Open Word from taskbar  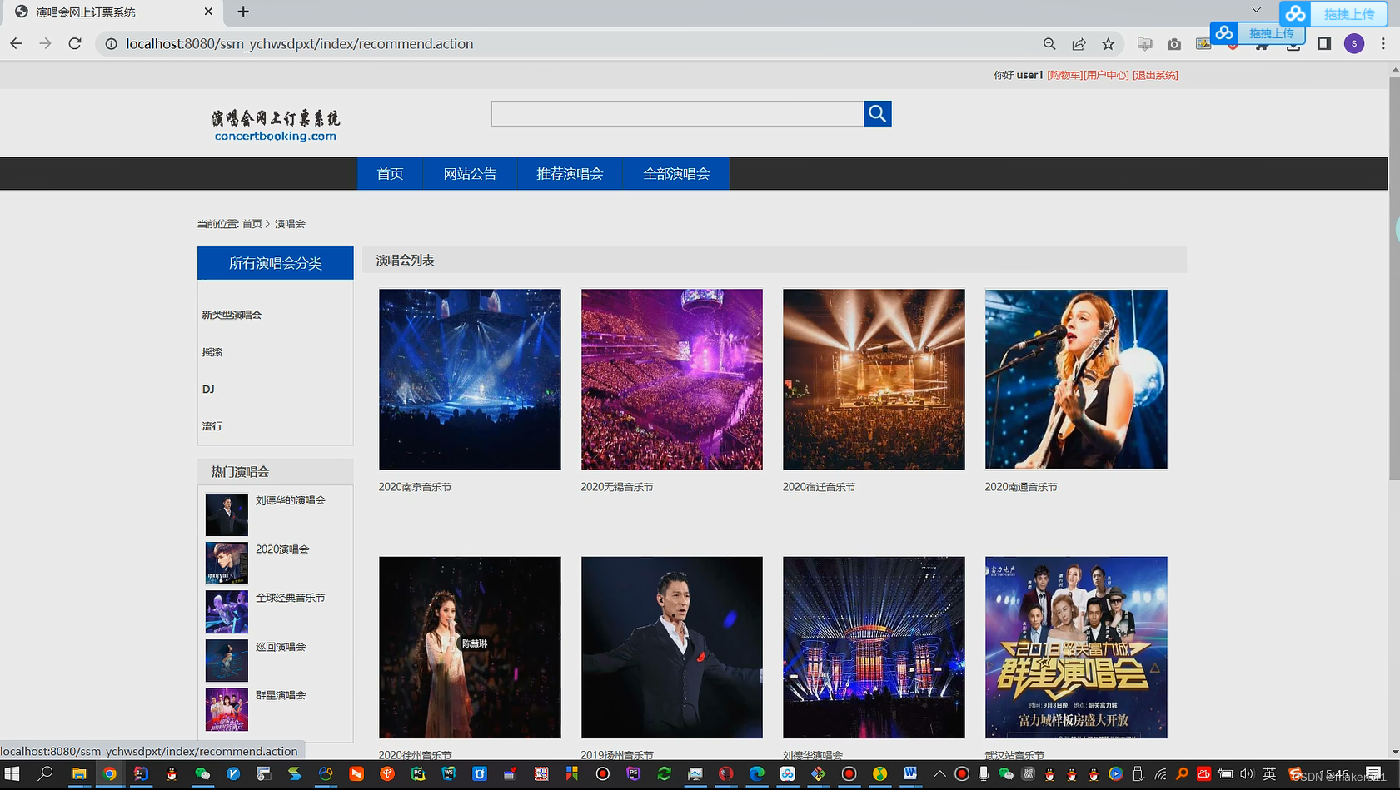(x=910, y=773)
